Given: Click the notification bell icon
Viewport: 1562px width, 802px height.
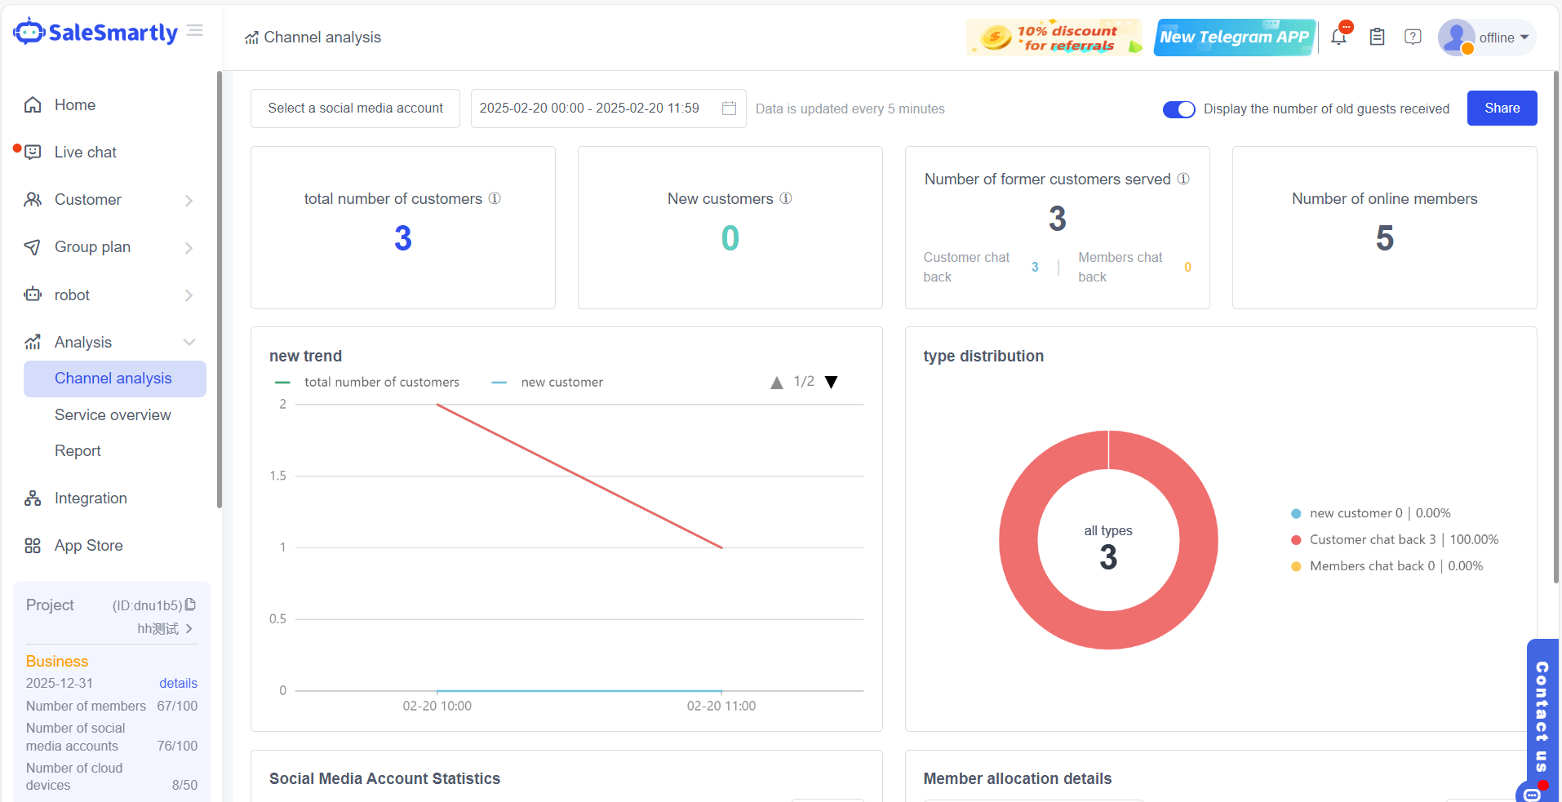Looking at the screenshot, I should (x=1338, y=37).
